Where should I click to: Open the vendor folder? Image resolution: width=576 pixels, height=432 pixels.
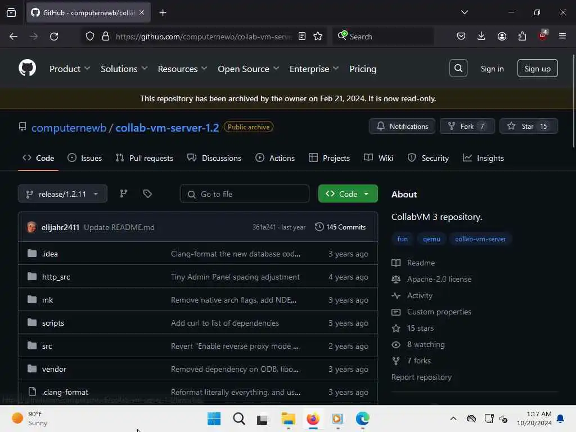tap(54, 369)
